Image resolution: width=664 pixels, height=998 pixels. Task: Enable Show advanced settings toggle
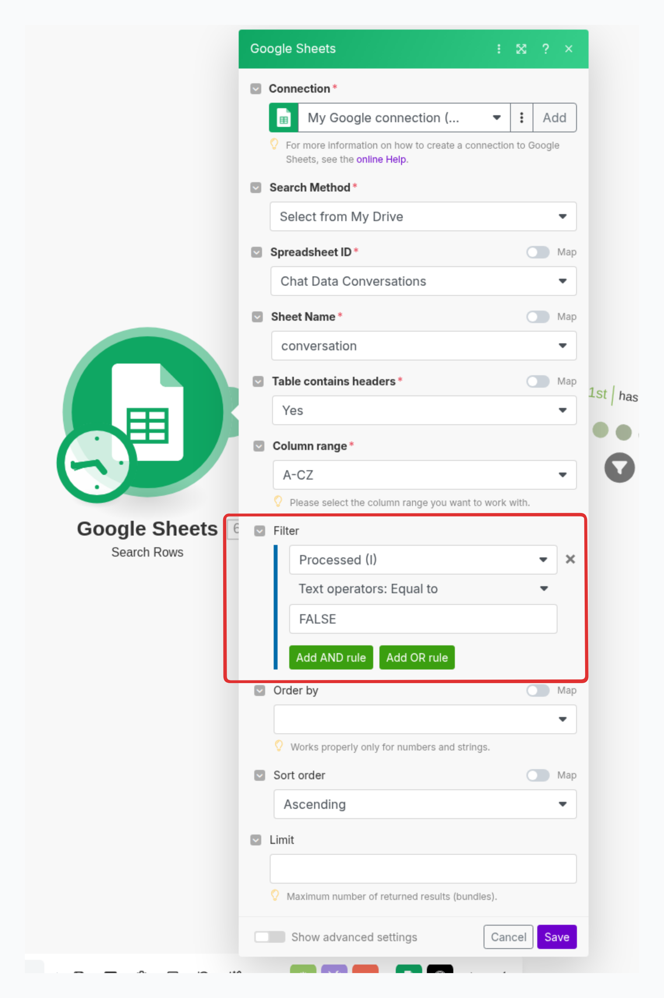coord(269,937)
